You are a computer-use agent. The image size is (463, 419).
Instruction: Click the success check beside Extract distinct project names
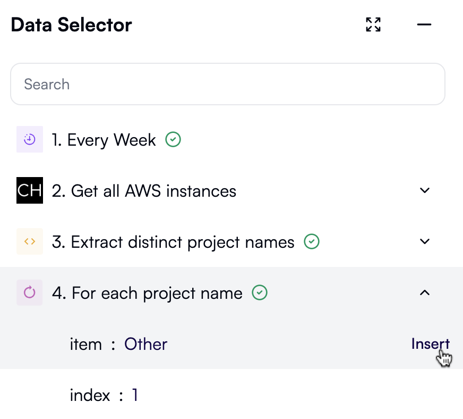pos(312,241)
